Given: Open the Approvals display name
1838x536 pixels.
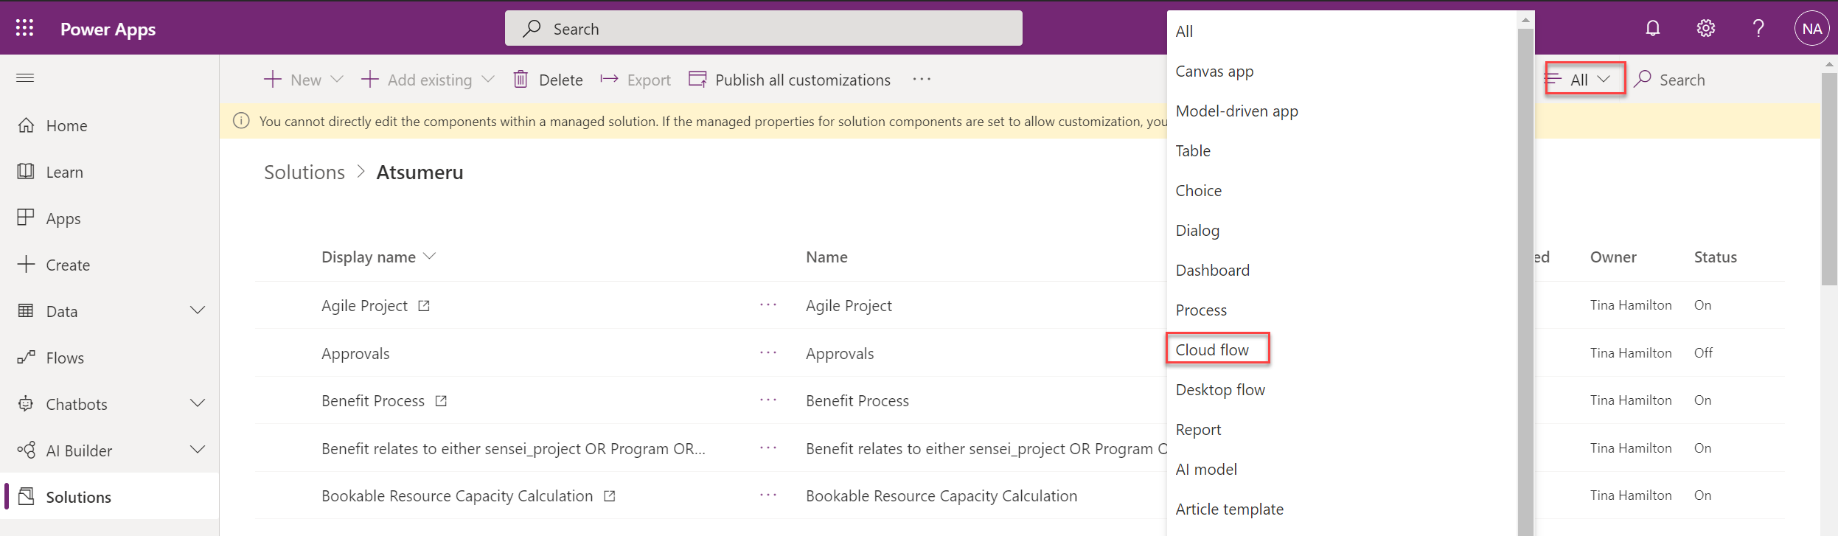Looking at the screenshot, I should click(x=355, y=353).
